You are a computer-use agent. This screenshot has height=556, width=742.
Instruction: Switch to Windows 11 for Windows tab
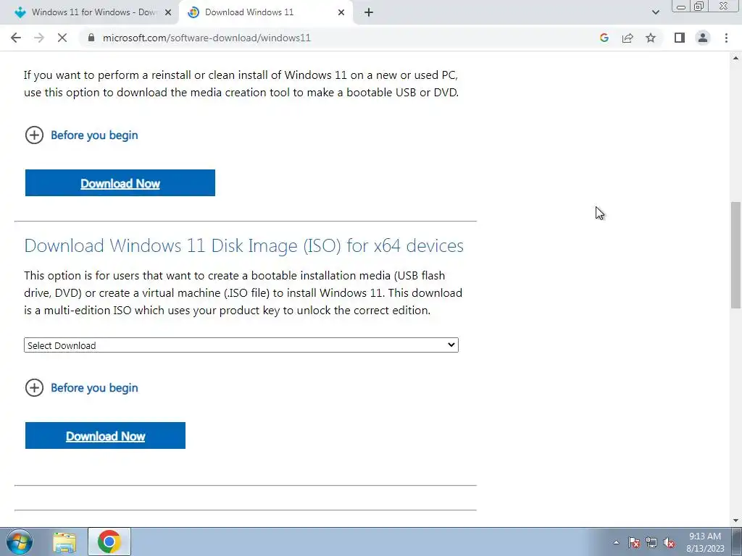tap(89, 12)
